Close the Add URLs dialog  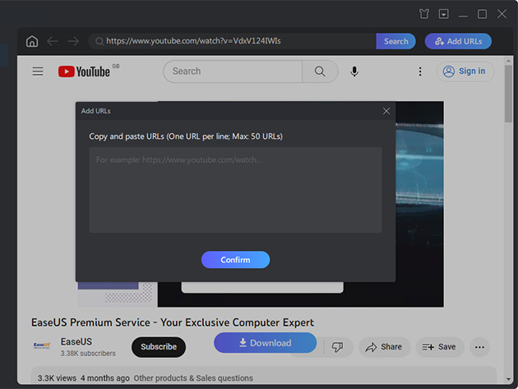click(386, 111)
